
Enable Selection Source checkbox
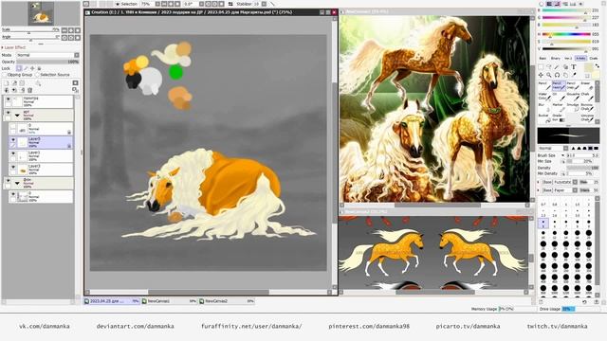[x=38, y=75]
